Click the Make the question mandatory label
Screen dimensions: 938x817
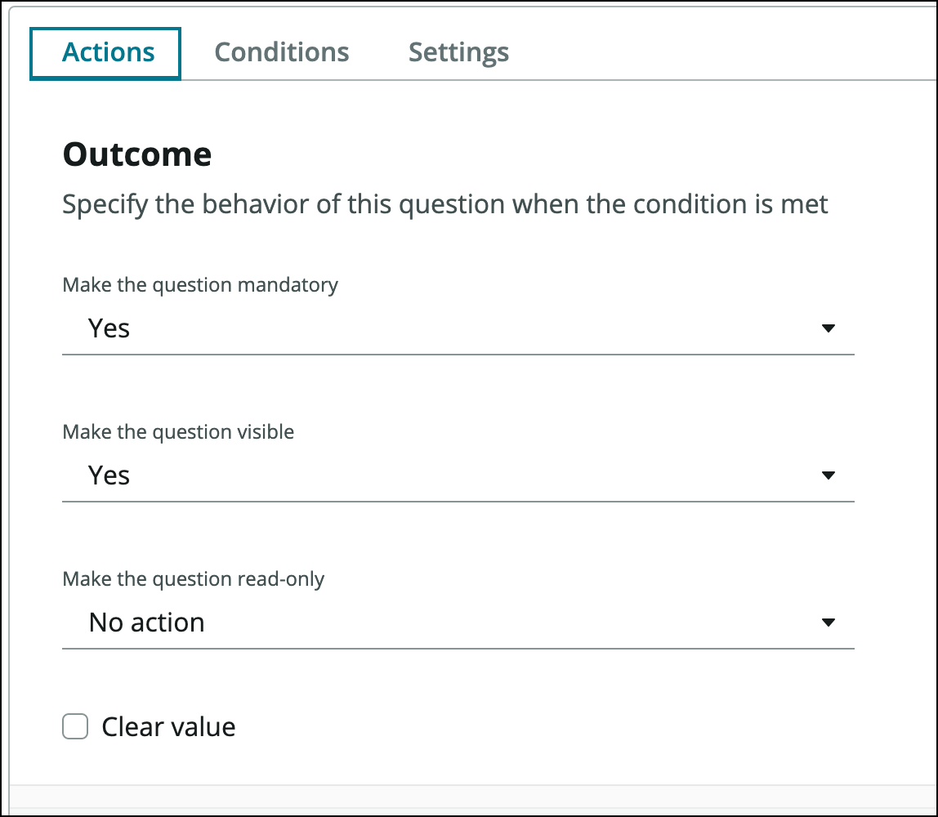[x=200, y=285]
